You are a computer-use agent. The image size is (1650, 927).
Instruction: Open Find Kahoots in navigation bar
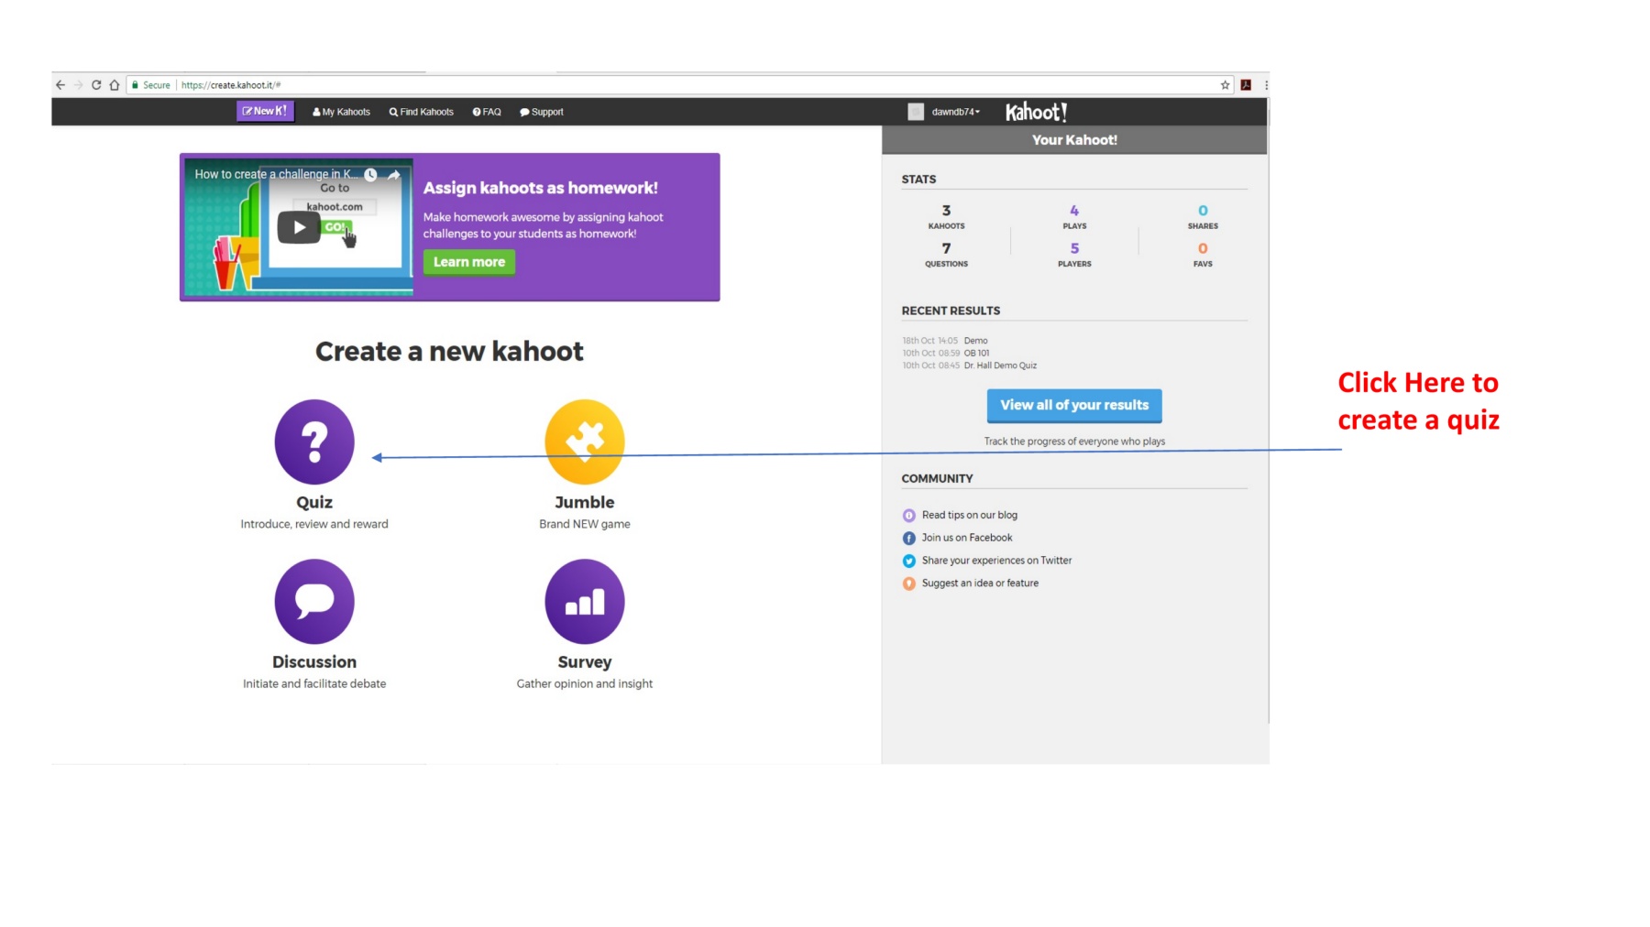pos(422,112)
